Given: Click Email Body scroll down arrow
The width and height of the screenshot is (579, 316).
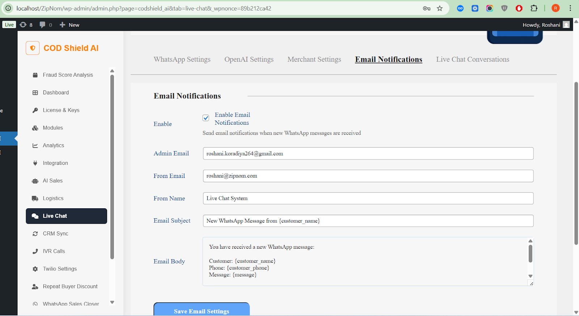Looking at the screenshot, I should 531,276.
